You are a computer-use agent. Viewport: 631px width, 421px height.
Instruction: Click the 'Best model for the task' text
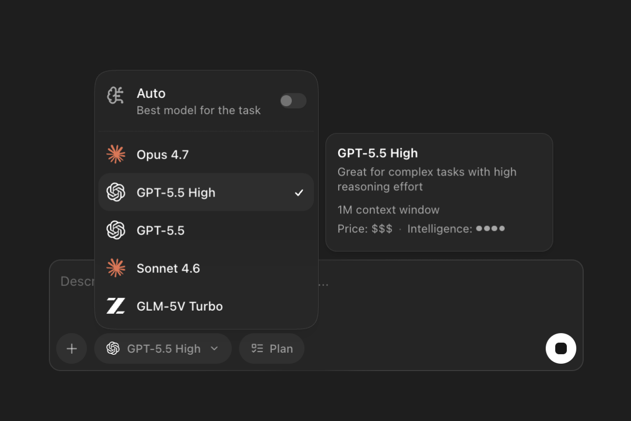tap(199, 110)
